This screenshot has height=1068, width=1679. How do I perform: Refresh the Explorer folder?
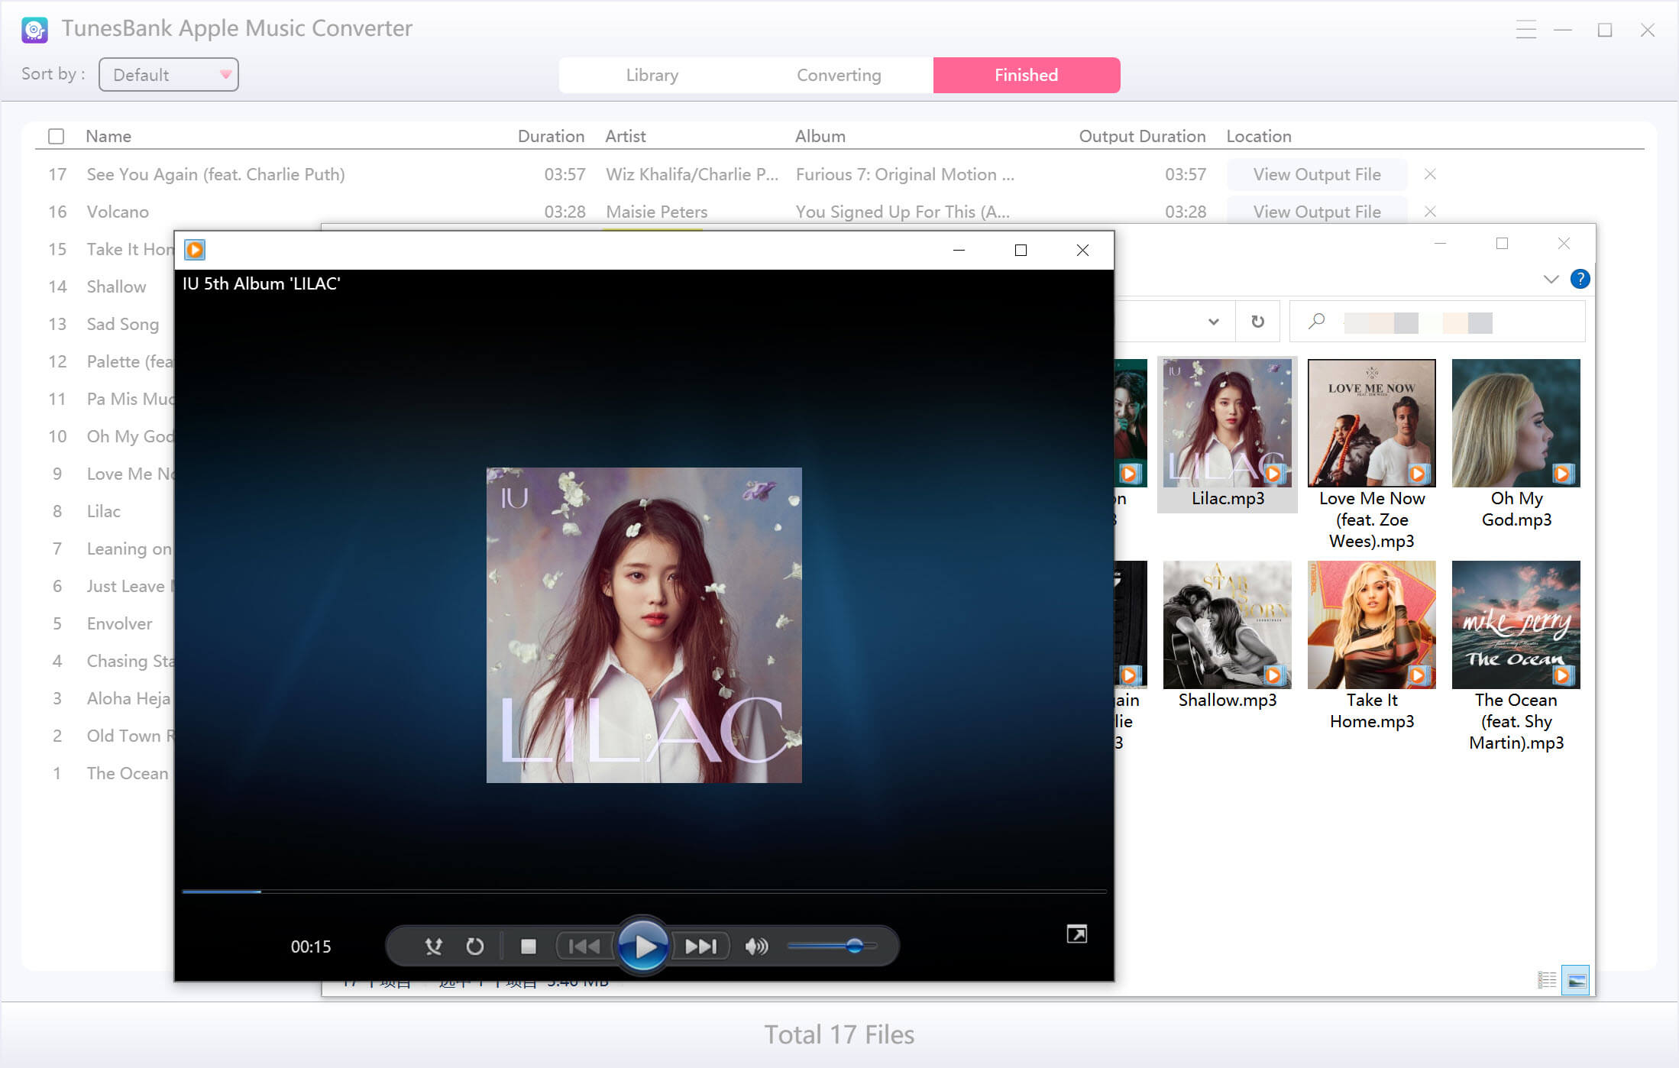(x=1257, y=322)
